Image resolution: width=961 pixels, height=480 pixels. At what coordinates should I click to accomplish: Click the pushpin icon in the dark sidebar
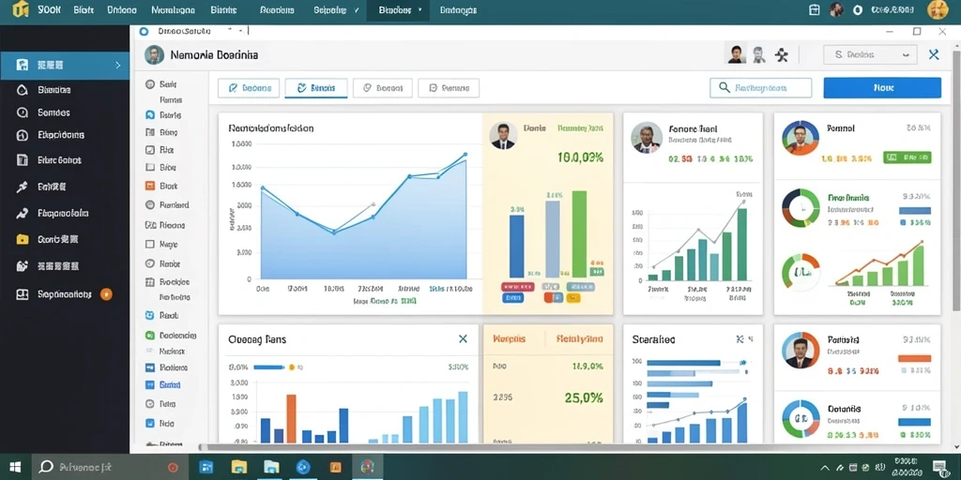[23, 187]
